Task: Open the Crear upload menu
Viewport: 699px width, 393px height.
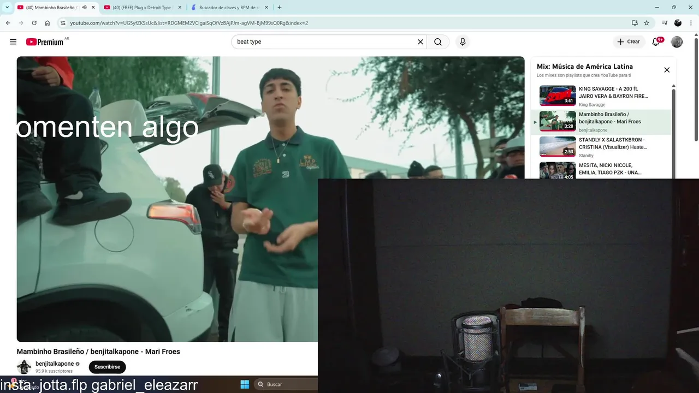Action: pyautogui.click(x=629, y=42)
